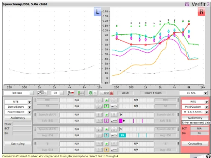This screenshot has width=211, height=158.
Task: Click the curve icon beside test 4
Action: tap(114, 150)
